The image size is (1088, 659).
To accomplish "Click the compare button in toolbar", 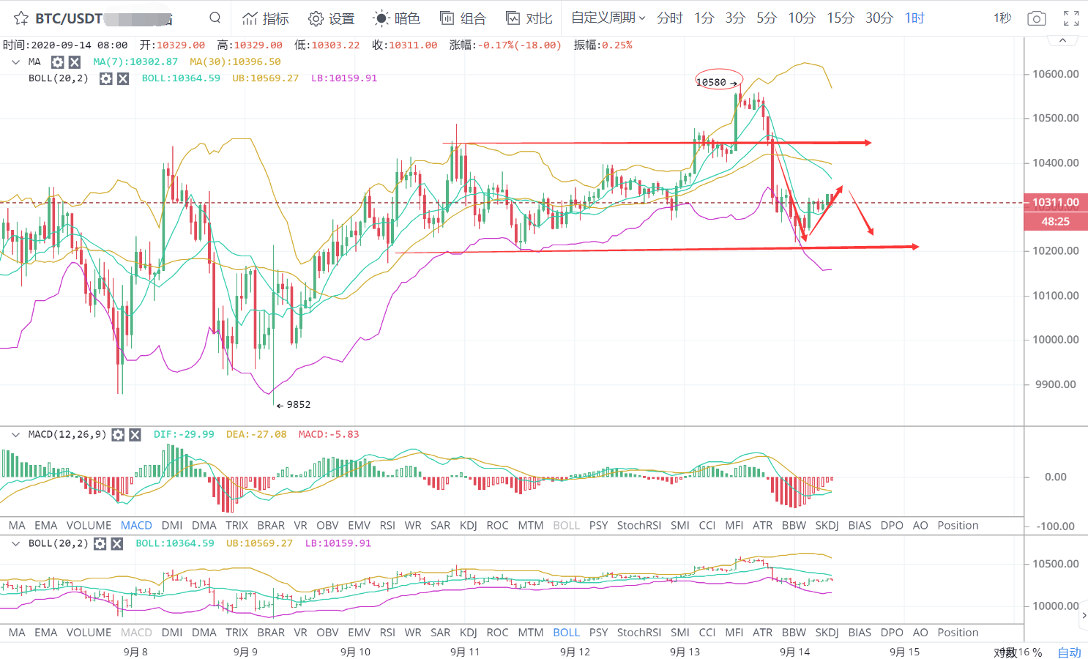I will pos(529,18).
